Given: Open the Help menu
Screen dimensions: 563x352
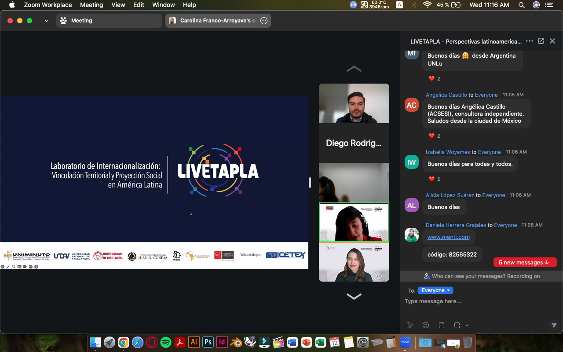Looking at the screenshot, I should pyautogui.click(x=190, y=5).
